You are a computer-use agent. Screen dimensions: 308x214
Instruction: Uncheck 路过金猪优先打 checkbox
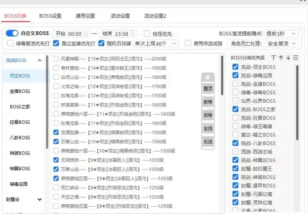[56, 43]
